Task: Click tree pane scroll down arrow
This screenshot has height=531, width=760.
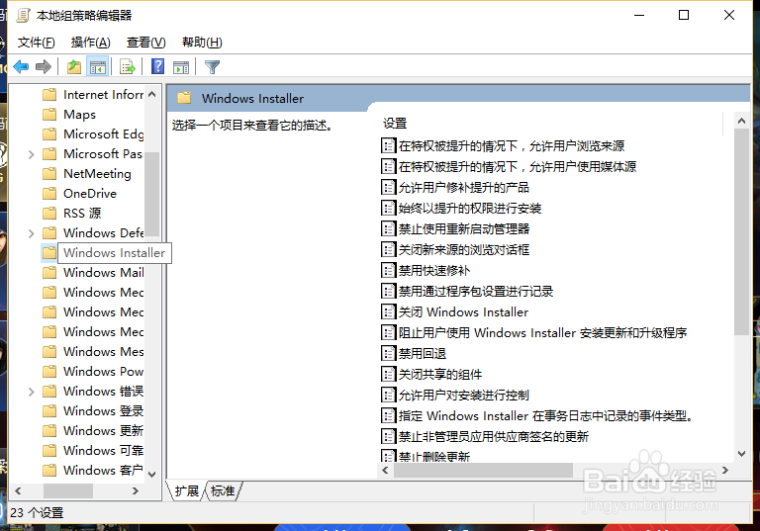Action: [x=151, y=475]
